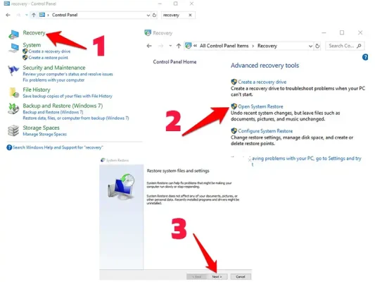Click the Backup and Restore icon
The width and height of the screenshot is (375, 282).
coord(13,109)
